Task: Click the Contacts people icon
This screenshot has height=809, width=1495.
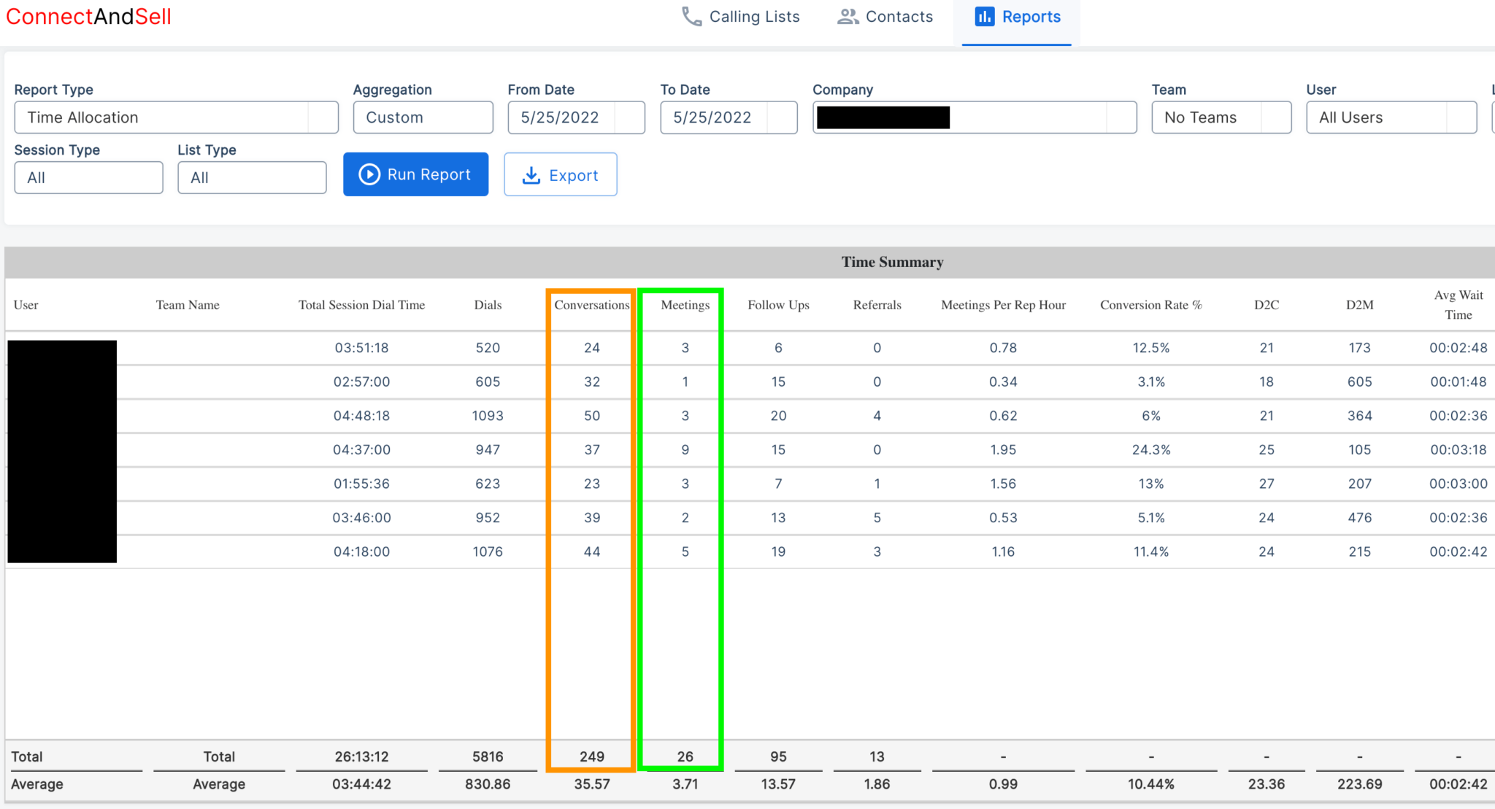Action: tap(848, 16)
